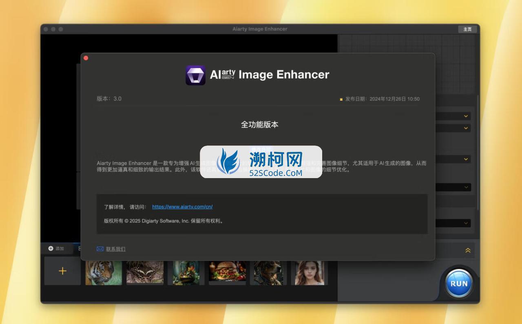
Task: Open the 联系我们 contact link
Action: [116, 249]
